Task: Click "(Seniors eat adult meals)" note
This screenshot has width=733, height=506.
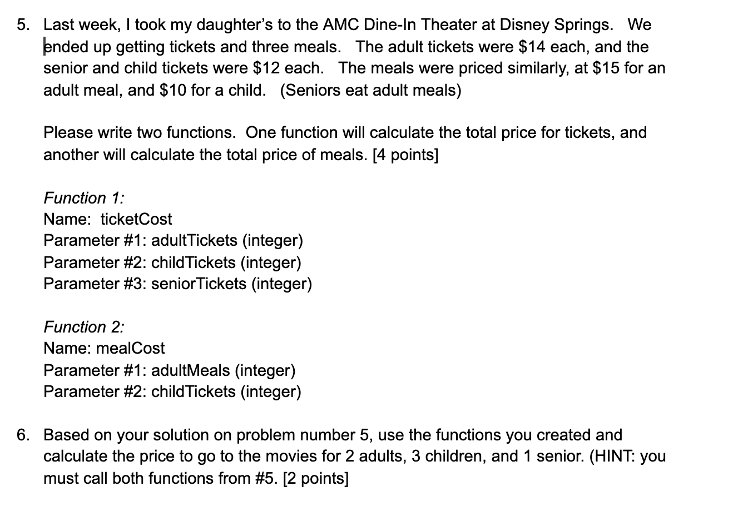Action: (x=371, y=90)
